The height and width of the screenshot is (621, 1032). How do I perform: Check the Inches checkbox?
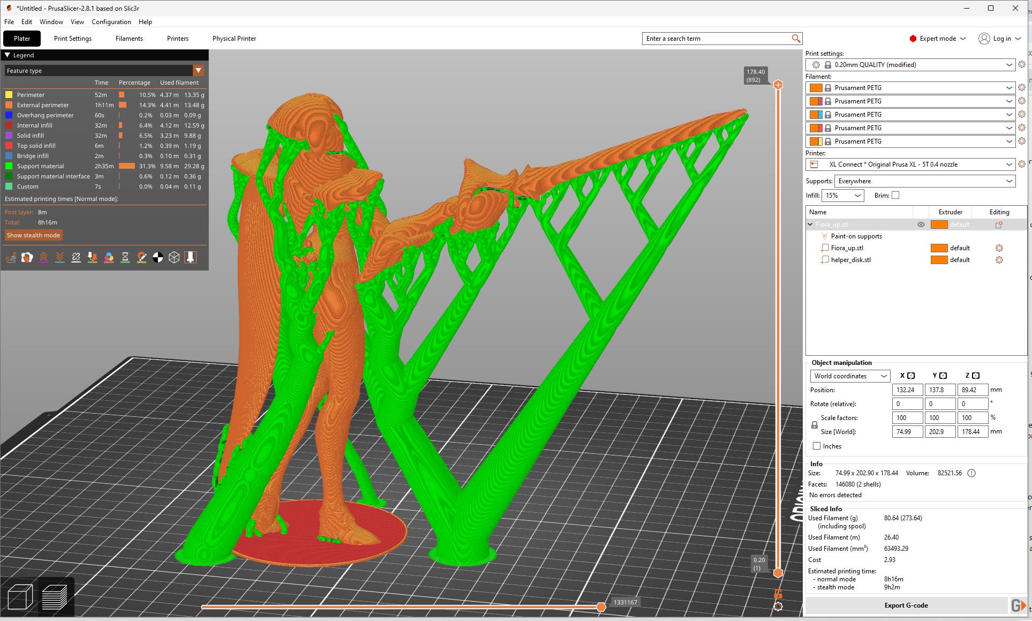point(817,446)
